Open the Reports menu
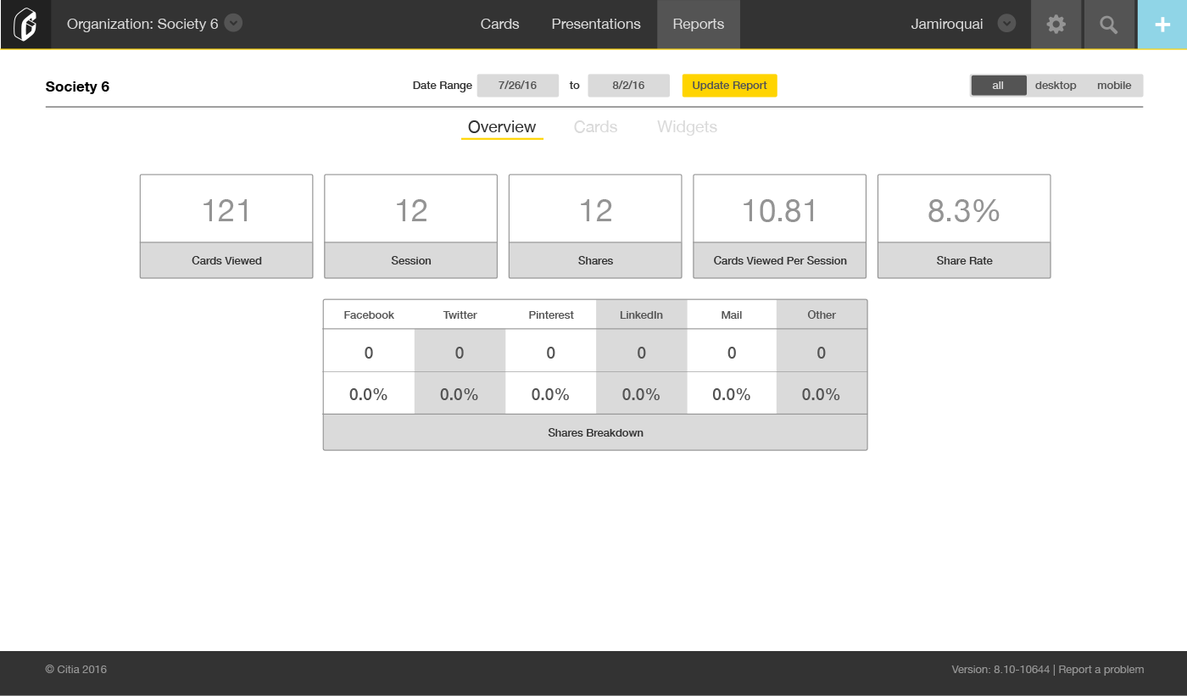The width and height of the screenshot is (1187, 696). click(x=699, y=24)
